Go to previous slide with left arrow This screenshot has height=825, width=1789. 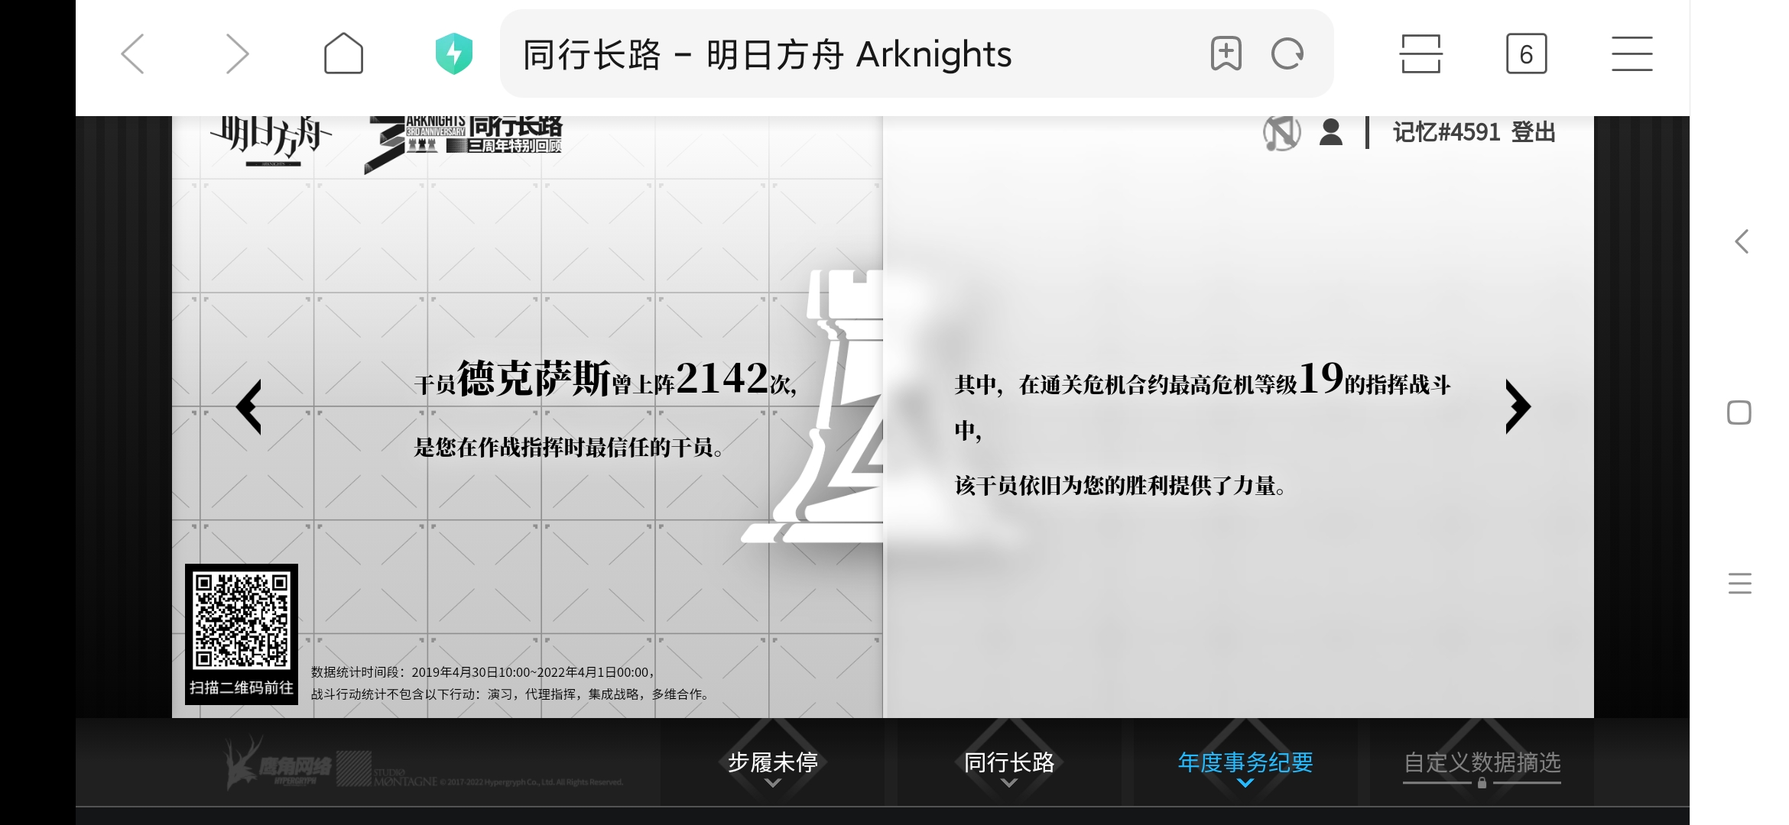[x=249, y=407]
